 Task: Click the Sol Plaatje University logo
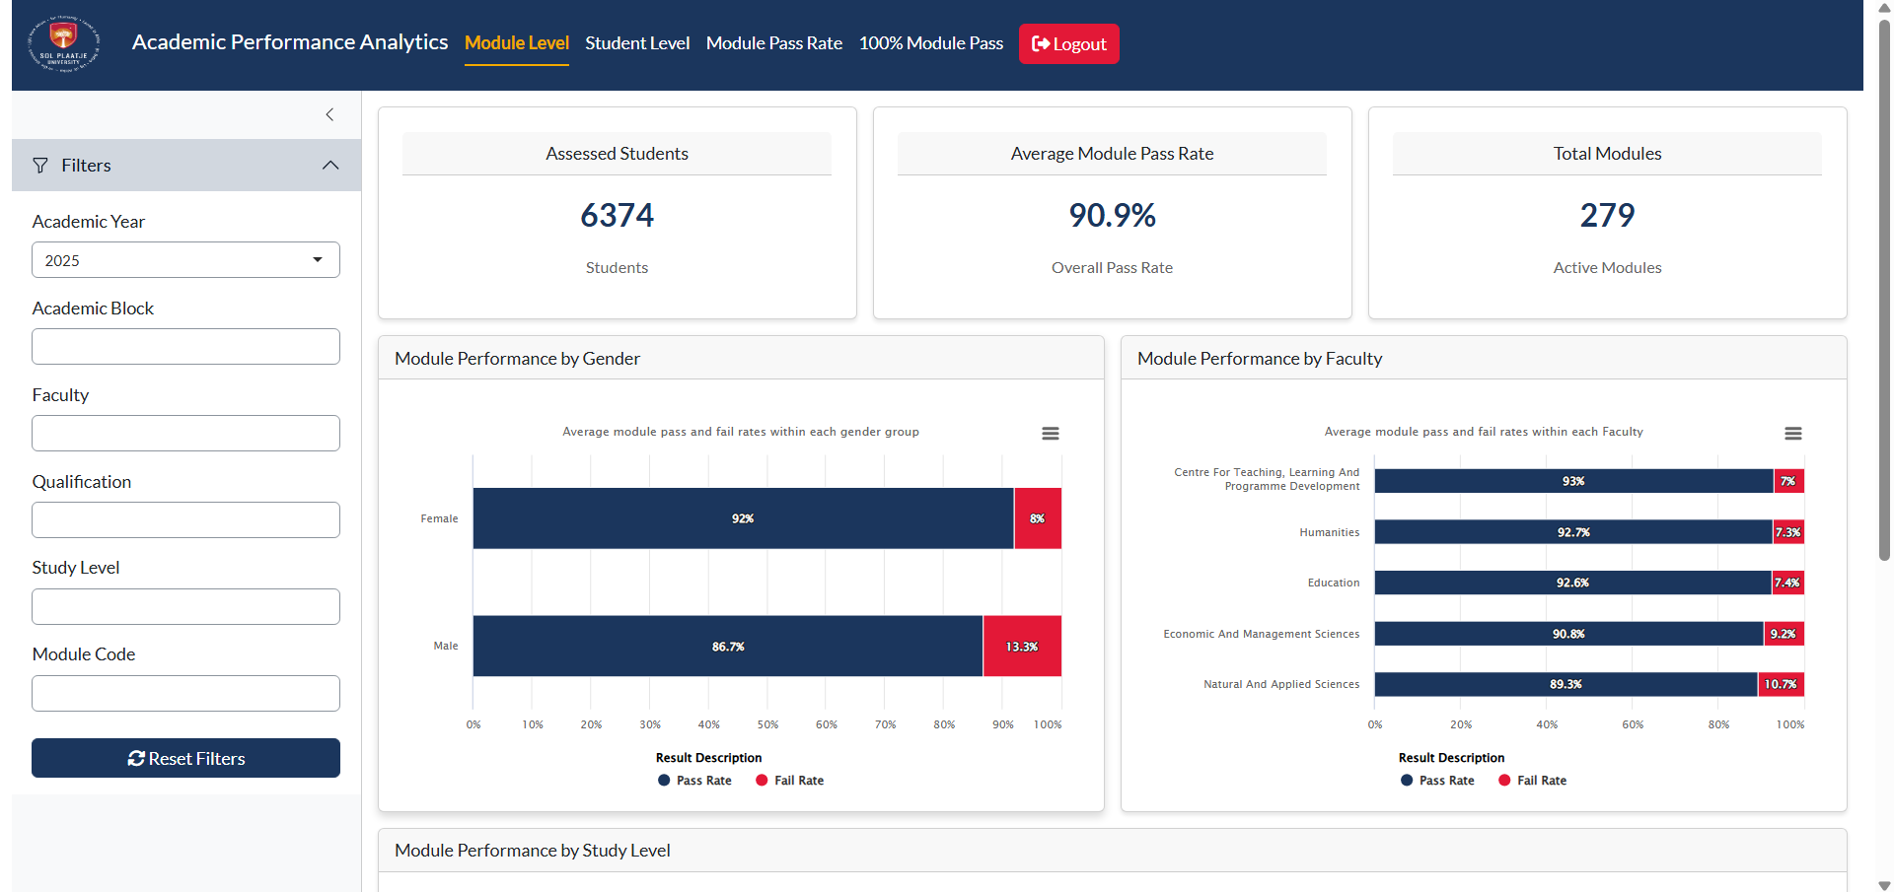62,44
